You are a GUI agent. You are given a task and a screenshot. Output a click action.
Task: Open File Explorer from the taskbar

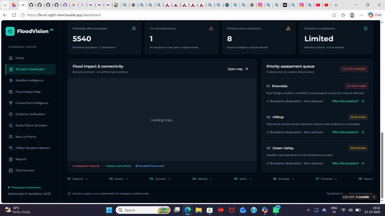tap(198, 210)
